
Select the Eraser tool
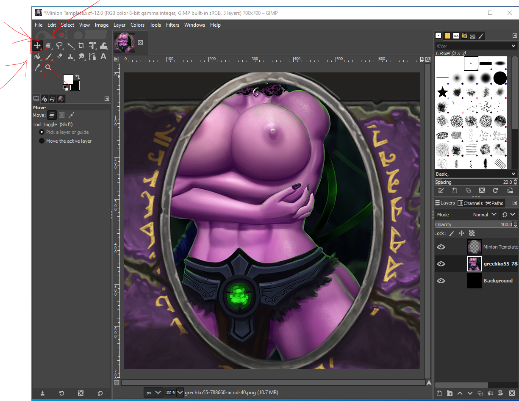tap(59, 56)
